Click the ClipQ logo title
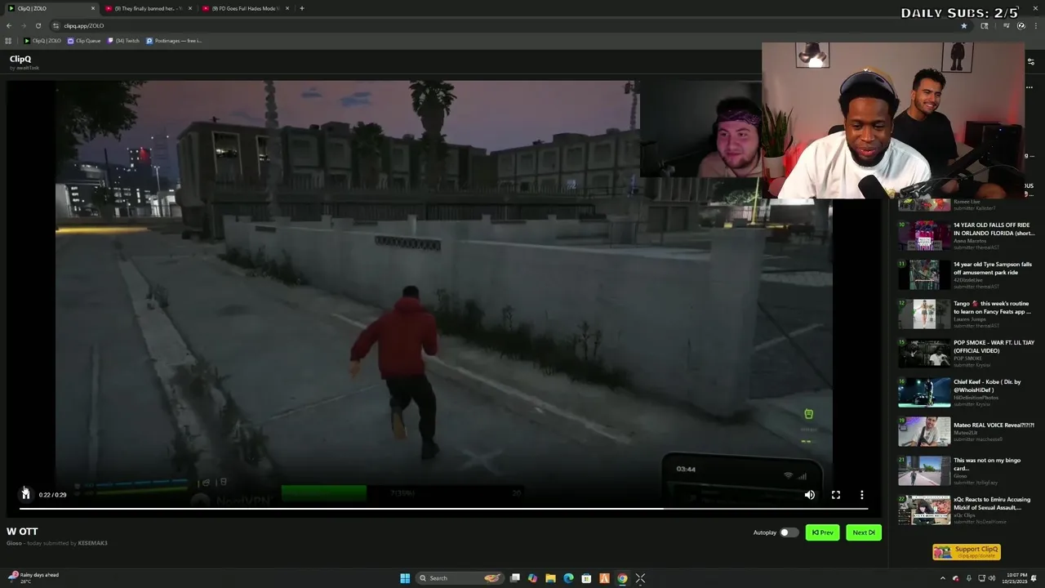 tap(20, 59)
